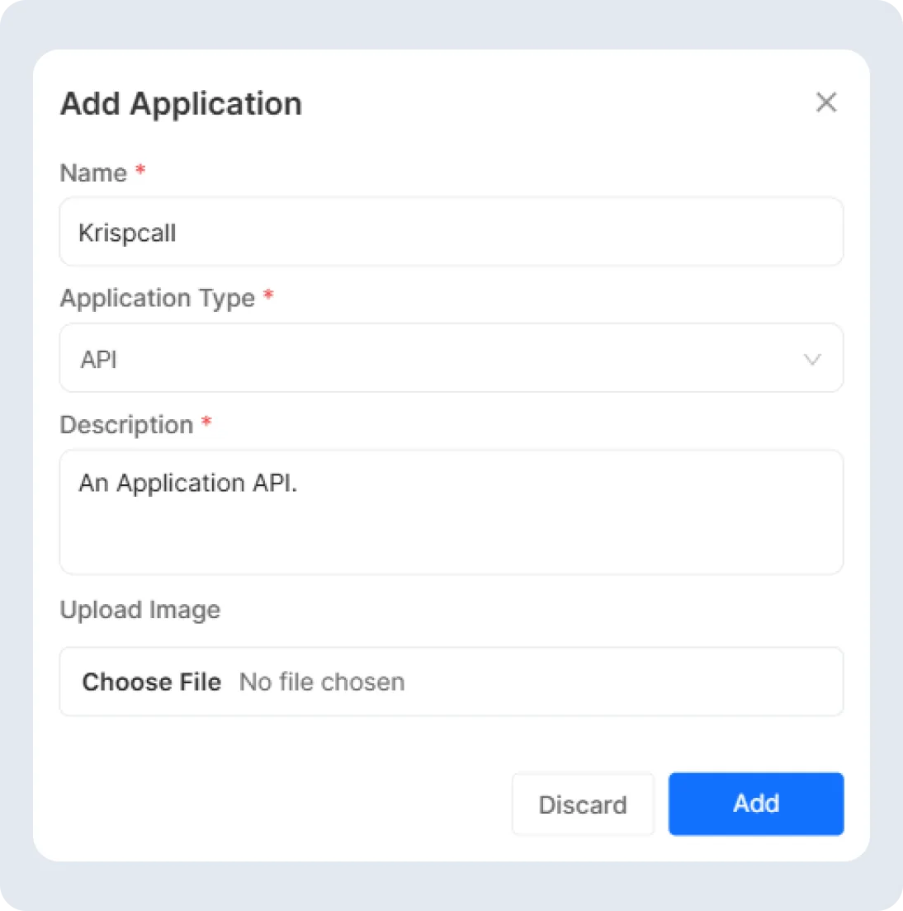This screenshot has height=911, width=903.
Task: Open the Application Type dropdown
Action: point(451,358)
